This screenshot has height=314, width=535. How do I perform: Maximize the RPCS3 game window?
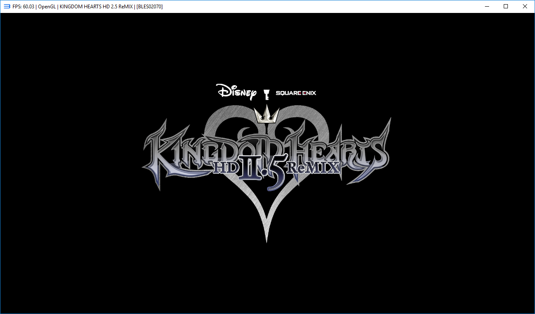click(x=506, y=6)
